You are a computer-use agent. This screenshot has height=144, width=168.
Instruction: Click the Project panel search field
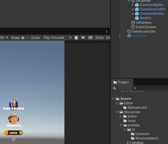150,88
